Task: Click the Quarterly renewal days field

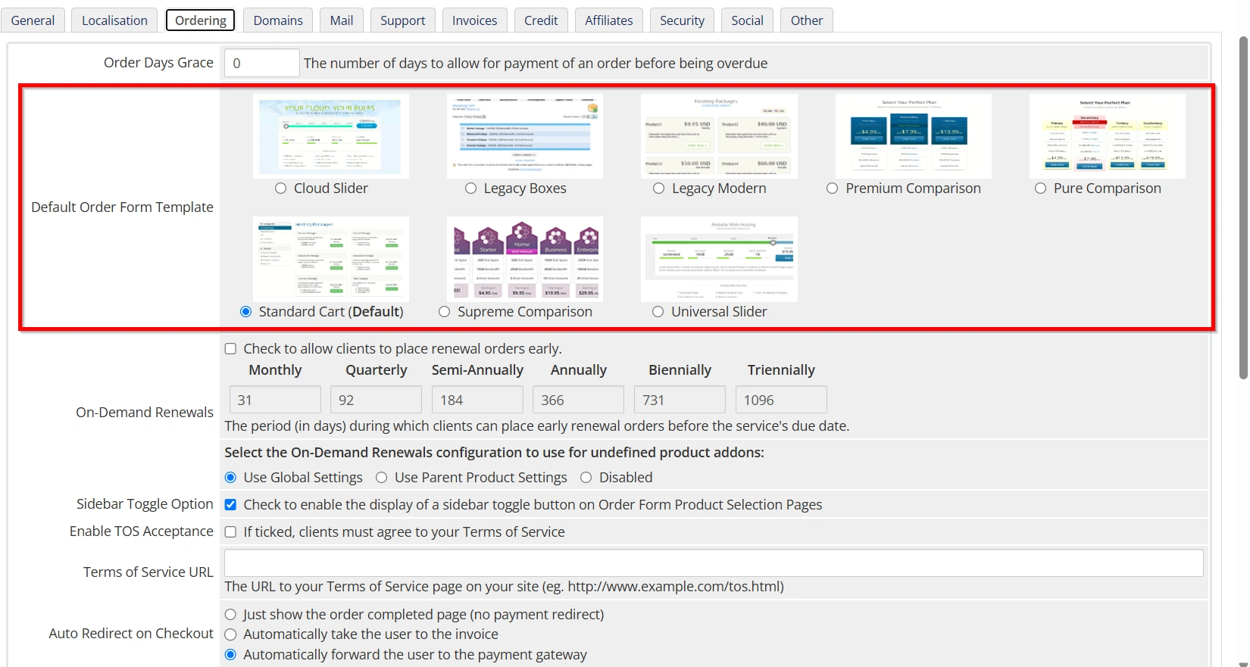Action: point(376,400)
